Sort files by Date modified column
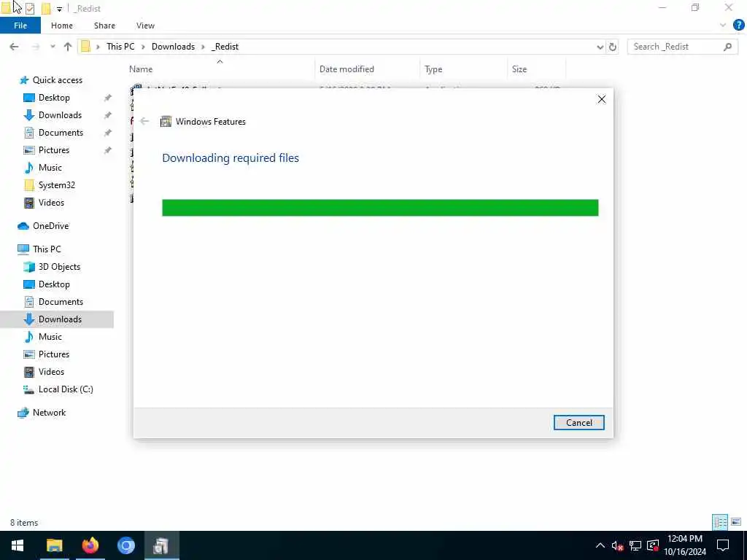 pyautogui.click(x=347, y=69)
